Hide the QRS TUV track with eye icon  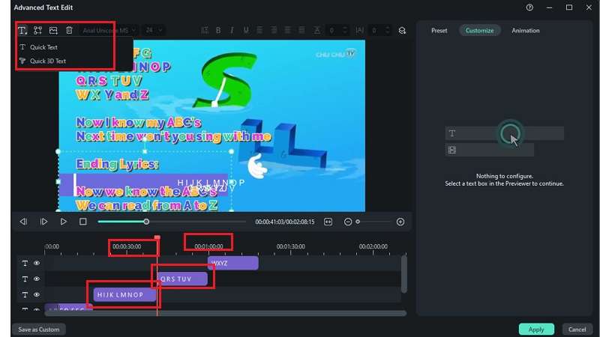click(37, 279)
